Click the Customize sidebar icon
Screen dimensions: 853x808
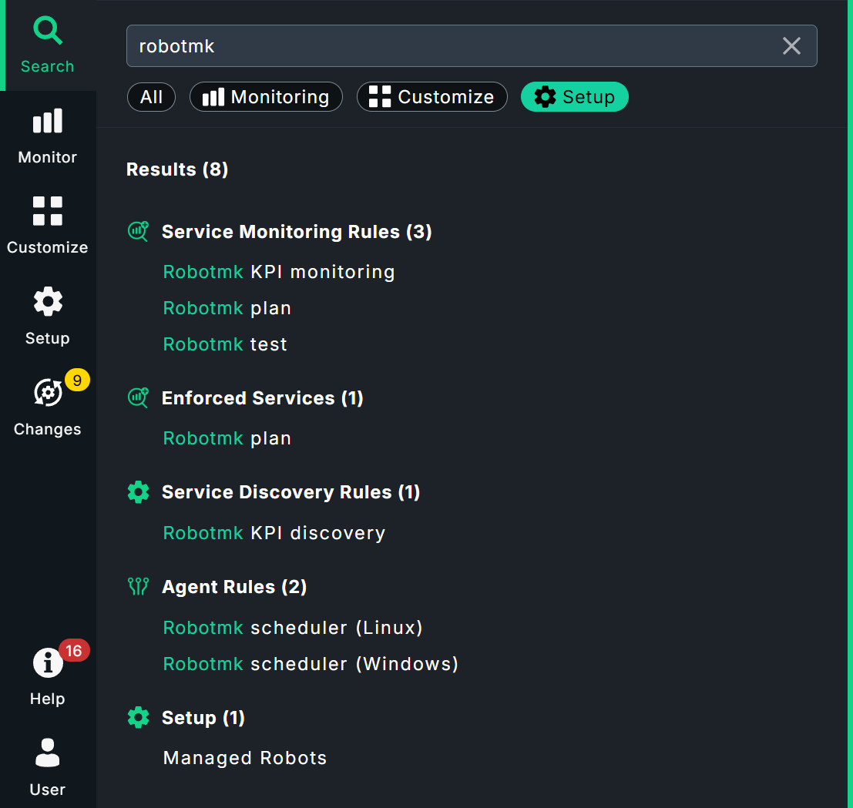(47, 211)
